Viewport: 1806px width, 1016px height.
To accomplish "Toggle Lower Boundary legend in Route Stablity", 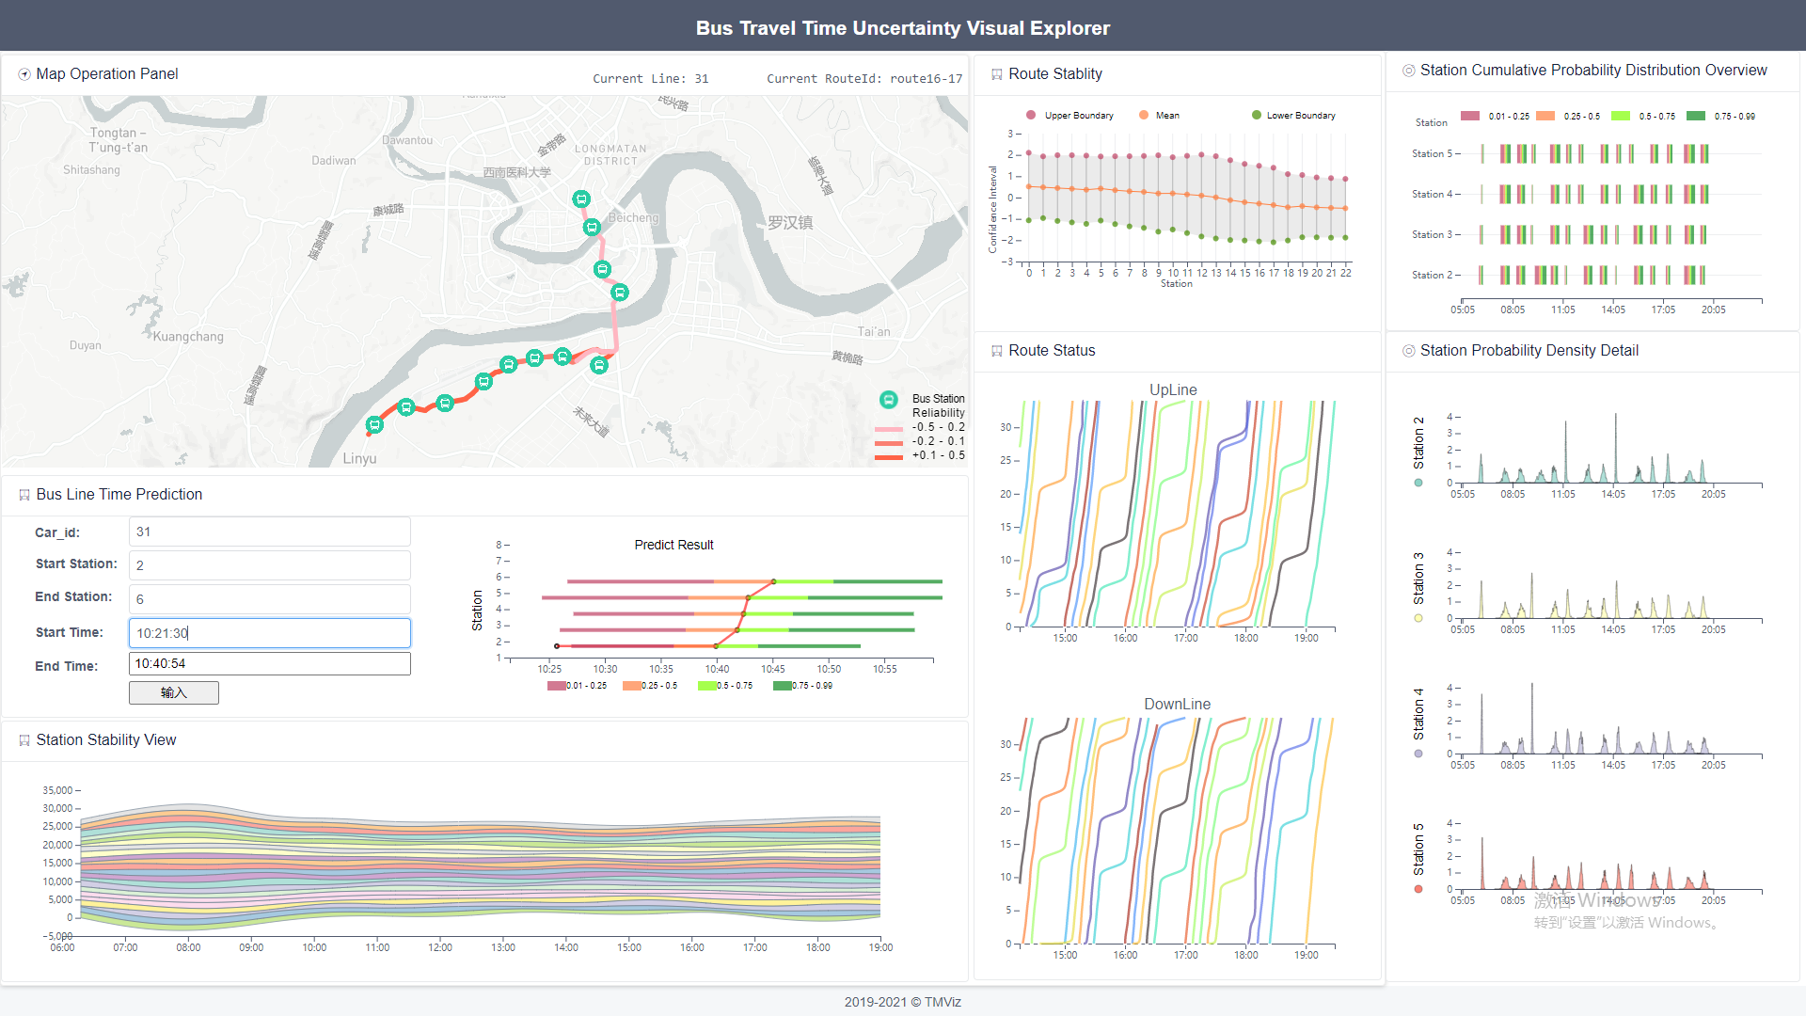I will click(x=1256, y=115).
